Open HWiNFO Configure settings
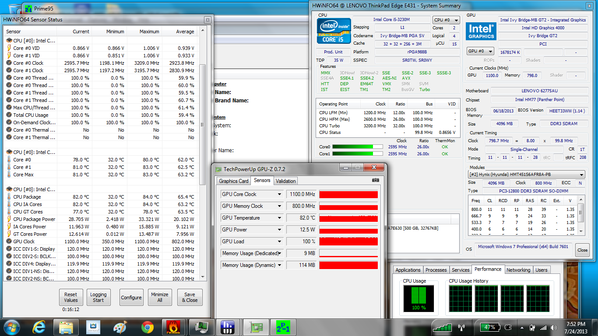Viewport: 598px width, 336px height. [131, 297]
